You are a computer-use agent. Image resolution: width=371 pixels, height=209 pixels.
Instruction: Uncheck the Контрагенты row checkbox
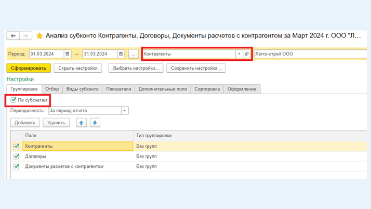pos(16,146)
